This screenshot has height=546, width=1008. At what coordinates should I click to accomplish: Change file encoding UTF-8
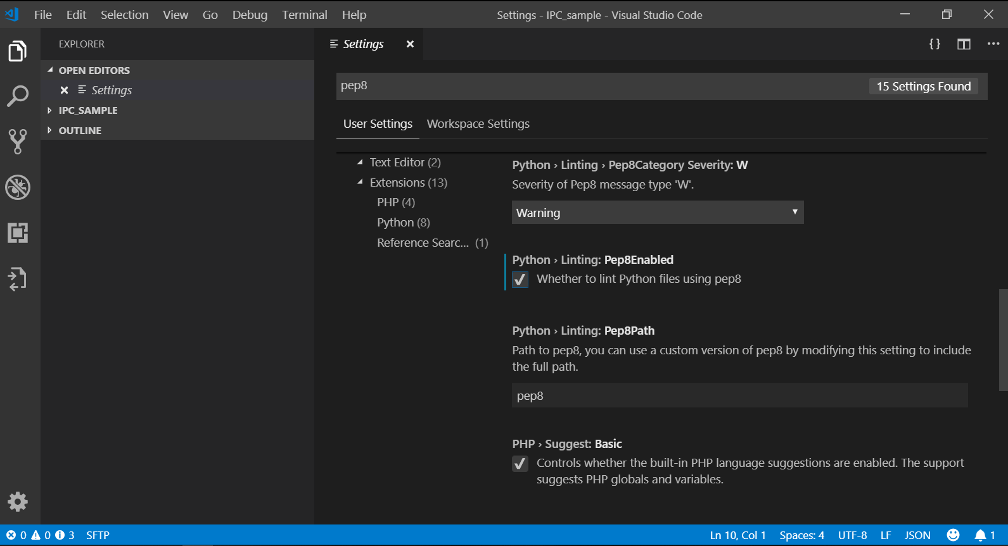(852, 535)
